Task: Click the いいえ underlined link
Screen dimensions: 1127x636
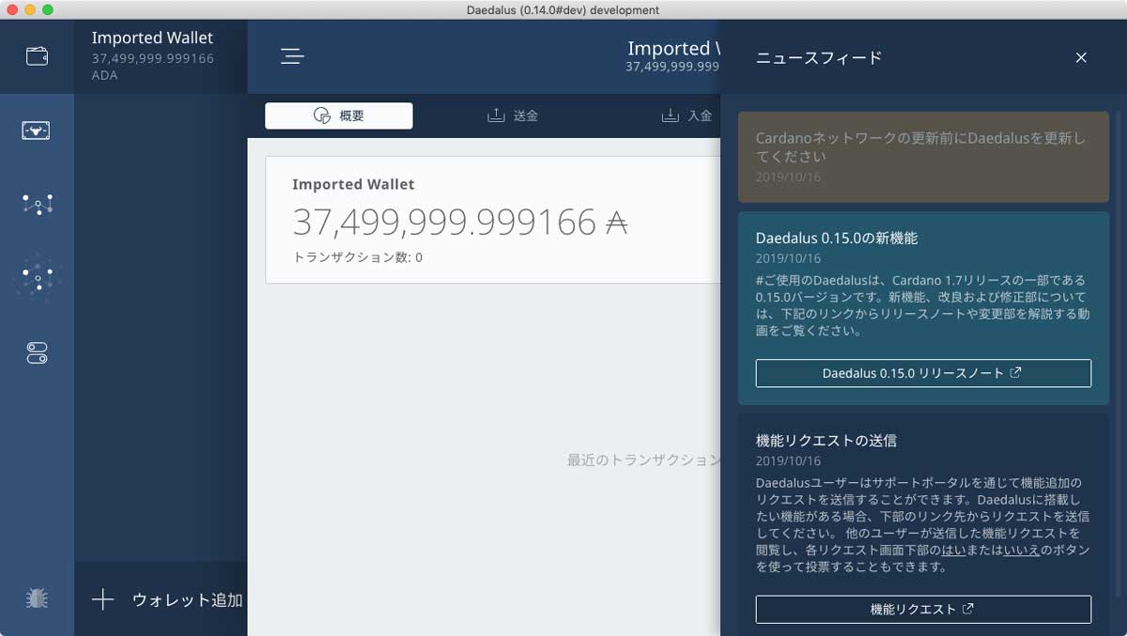Action: coord(1022,551)
